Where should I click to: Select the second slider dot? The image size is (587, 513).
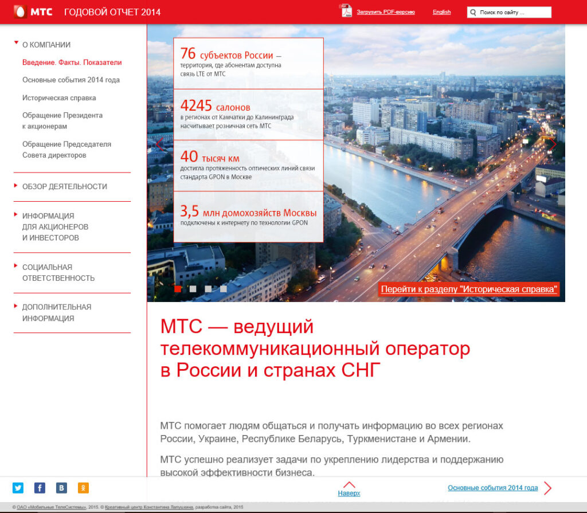[x=193, y=289]
